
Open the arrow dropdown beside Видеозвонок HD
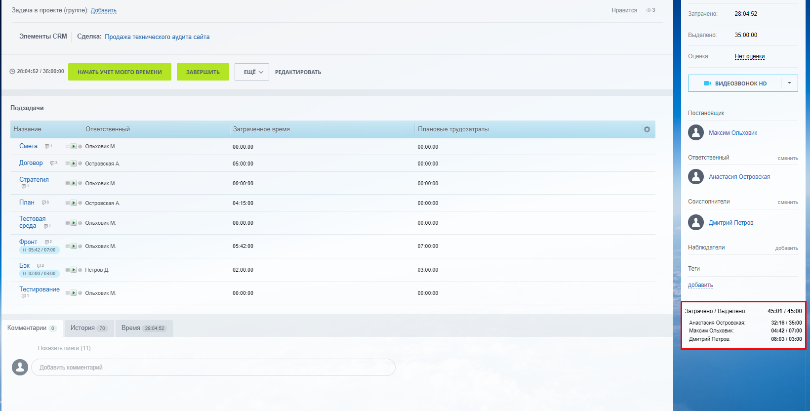pyautogui.click(x=789, y=83)
